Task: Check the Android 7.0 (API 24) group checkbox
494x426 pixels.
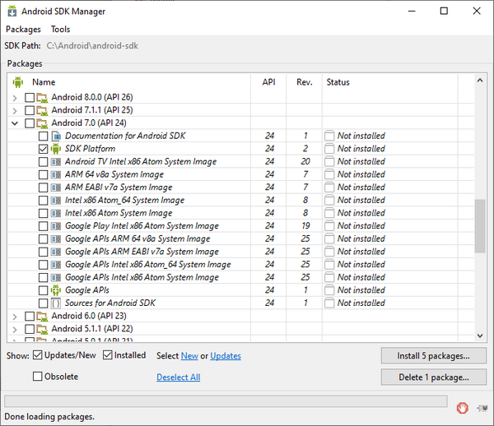Action: coord(30,123)
